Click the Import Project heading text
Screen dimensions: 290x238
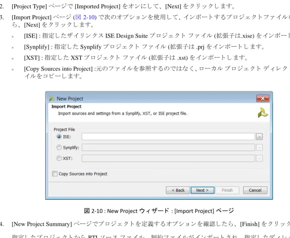point(66,106)
